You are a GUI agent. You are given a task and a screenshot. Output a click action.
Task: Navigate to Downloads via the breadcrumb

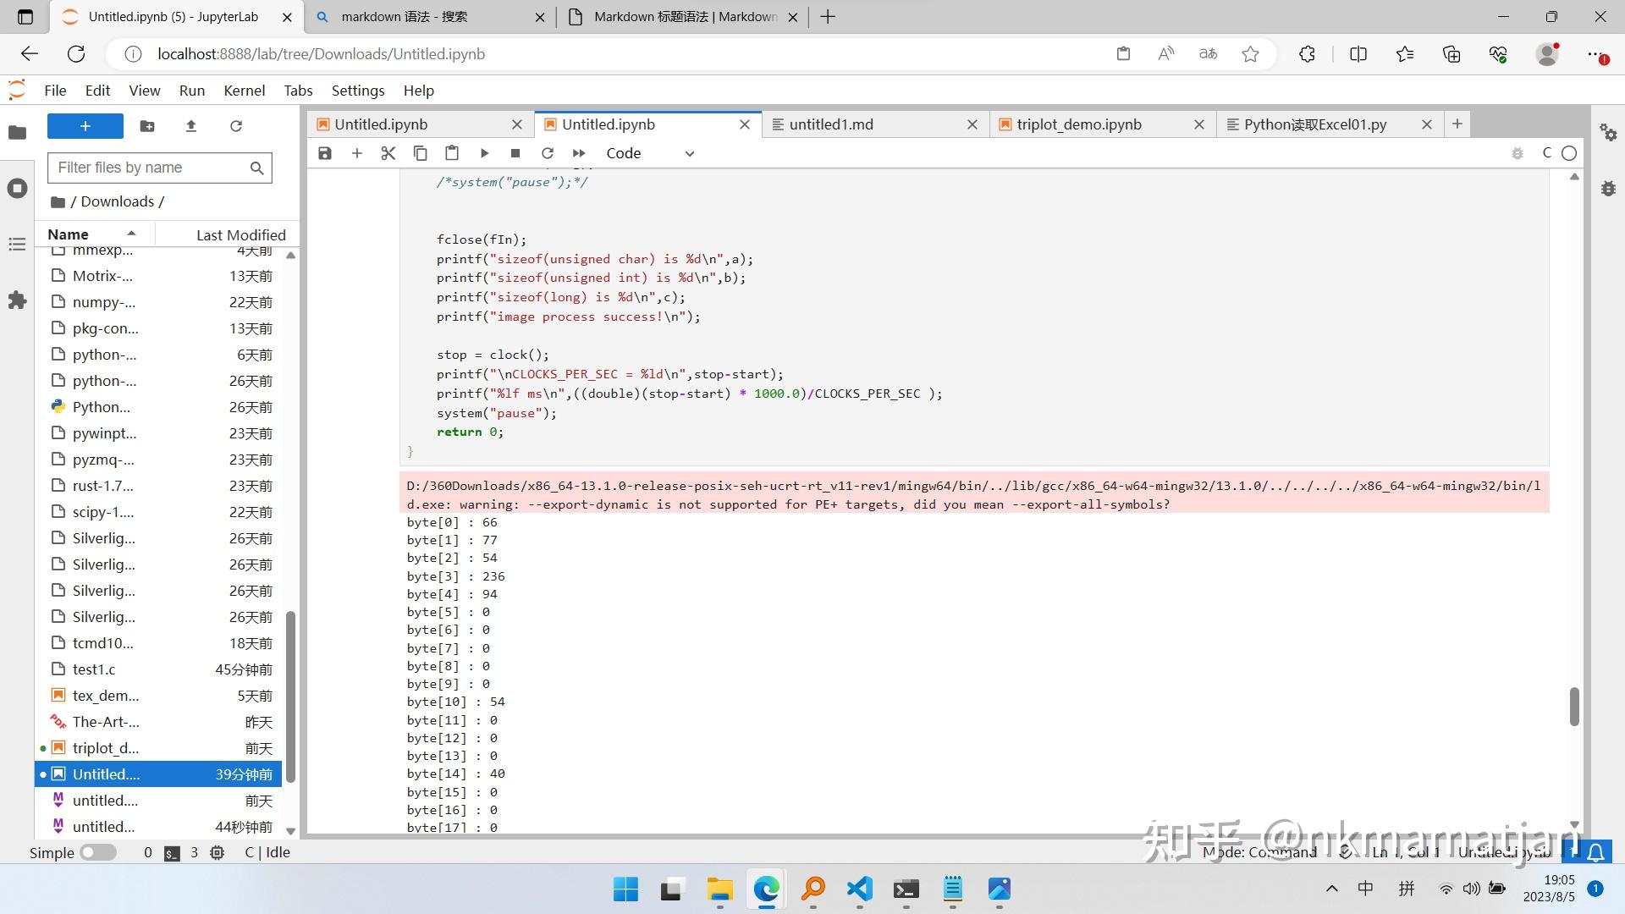coord(118,201)
